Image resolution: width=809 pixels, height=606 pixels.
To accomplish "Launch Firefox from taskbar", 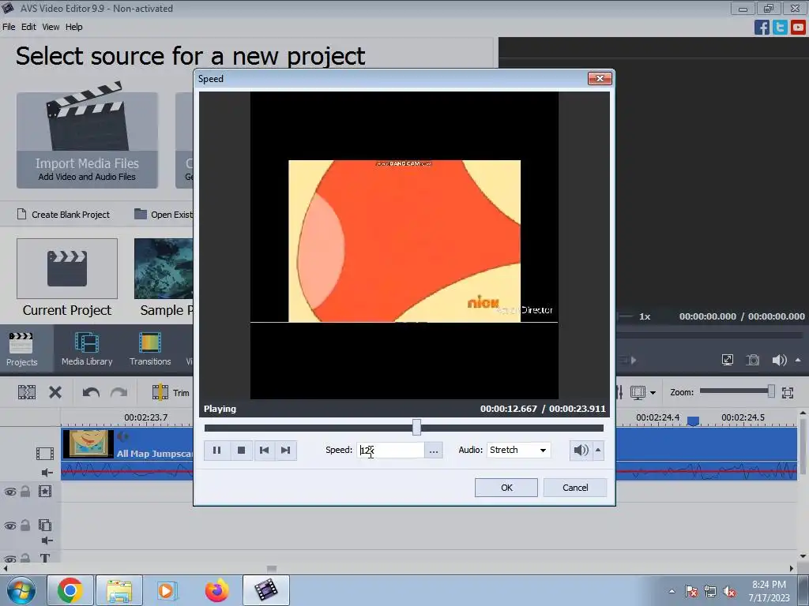I will click(216, 590).
